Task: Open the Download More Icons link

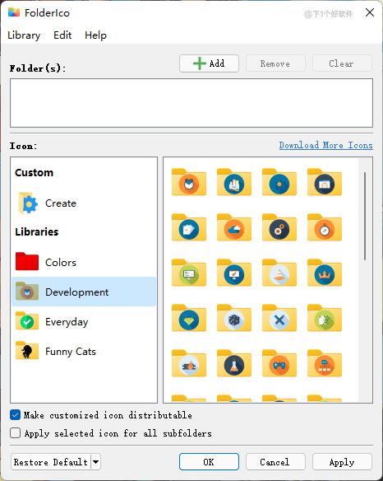Action: click(325, 145)
